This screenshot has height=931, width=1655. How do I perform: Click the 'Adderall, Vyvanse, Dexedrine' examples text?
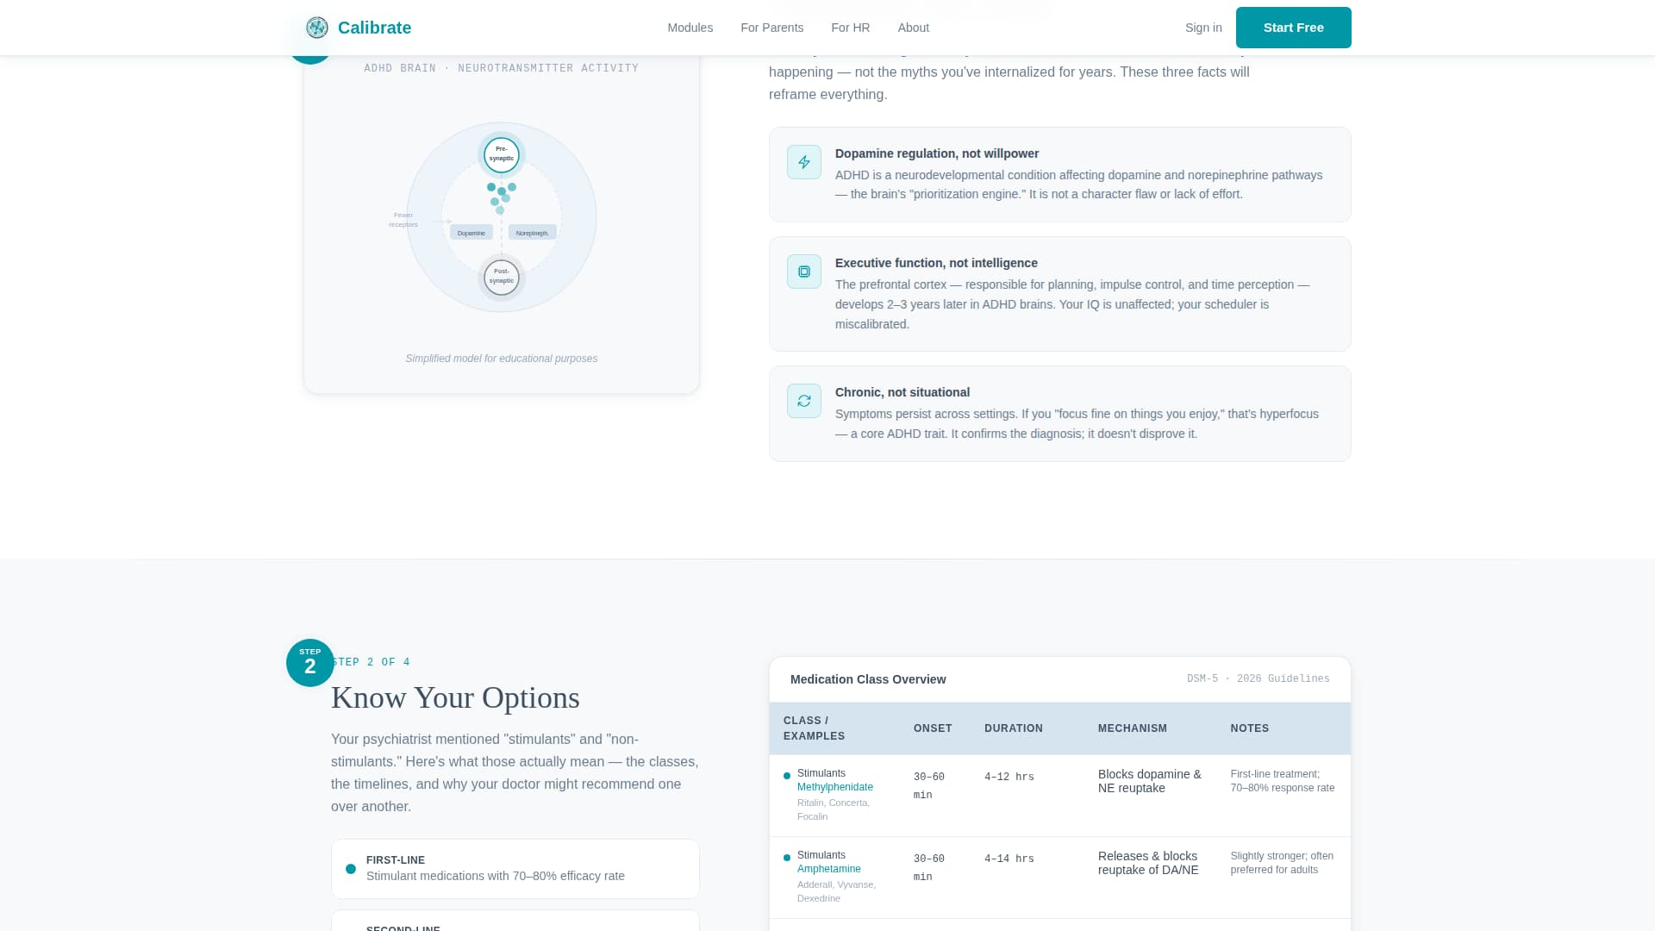click(836, 891)
